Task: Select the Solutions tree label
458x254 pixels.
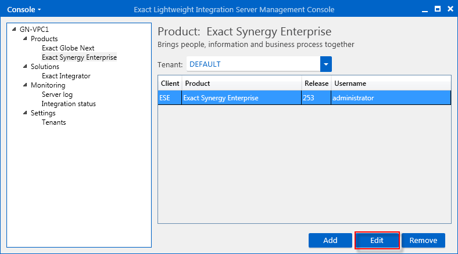Action: click(x=45, y=67)
